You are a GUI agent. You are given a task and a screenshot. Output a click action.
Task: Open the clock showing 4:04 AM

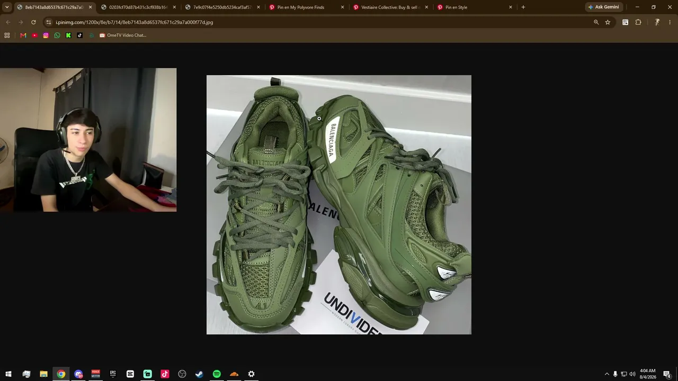[x=647, y=374]
